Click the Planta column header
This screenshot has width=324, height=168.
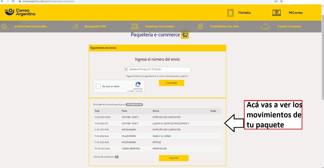[125, 111]
